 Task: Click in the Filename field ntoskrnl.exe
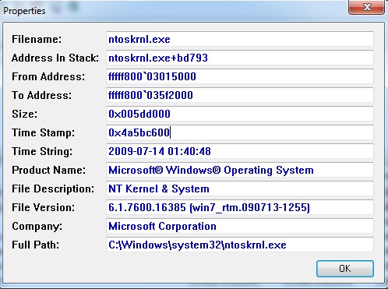coord(240,39)
